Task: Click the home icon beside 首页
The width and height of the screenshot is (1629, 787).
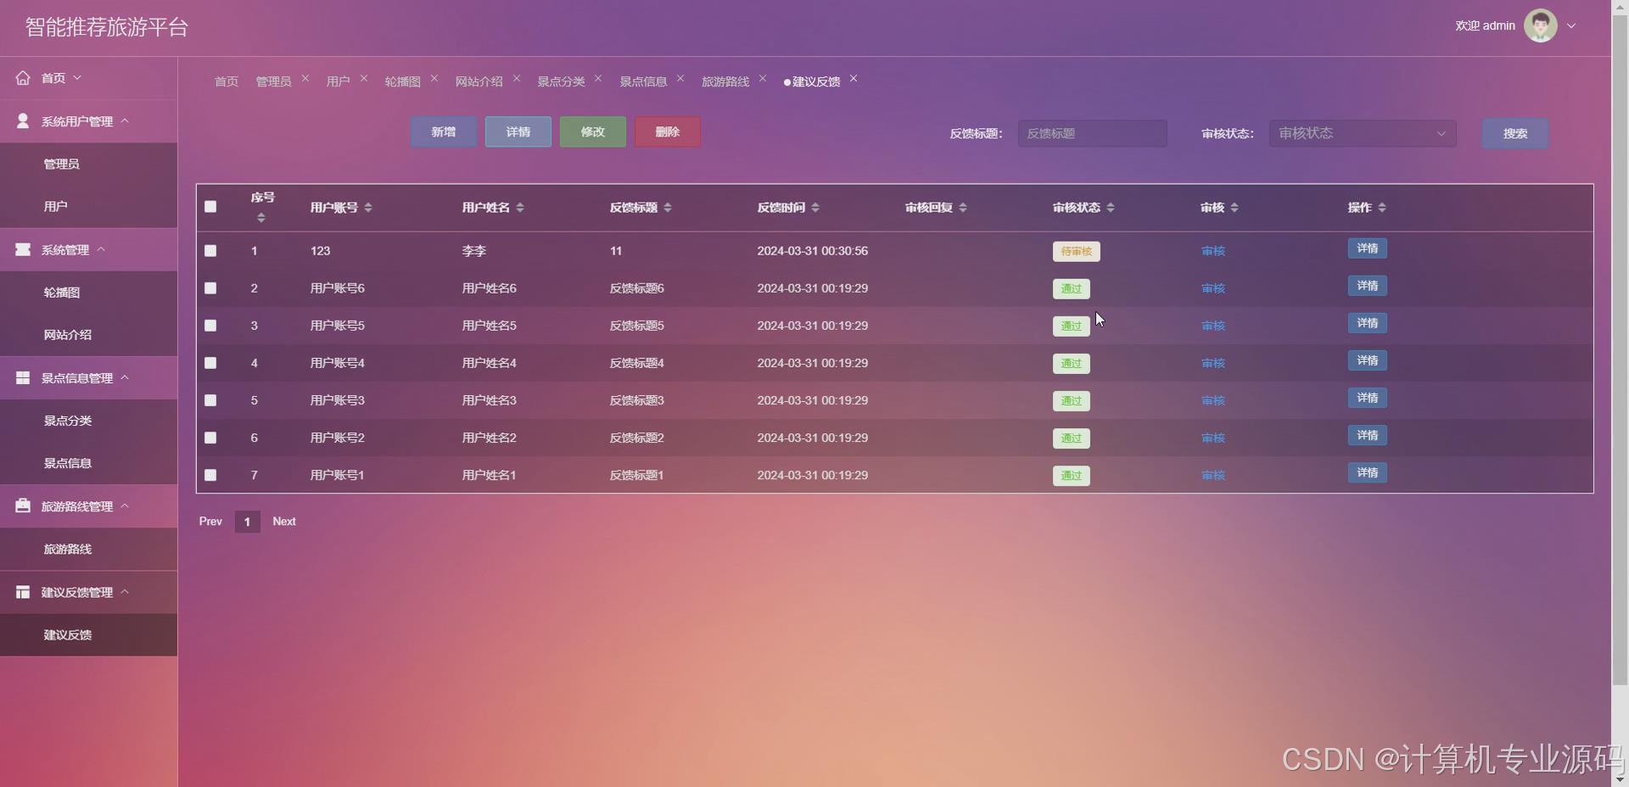Action: [x=23, y=77]
